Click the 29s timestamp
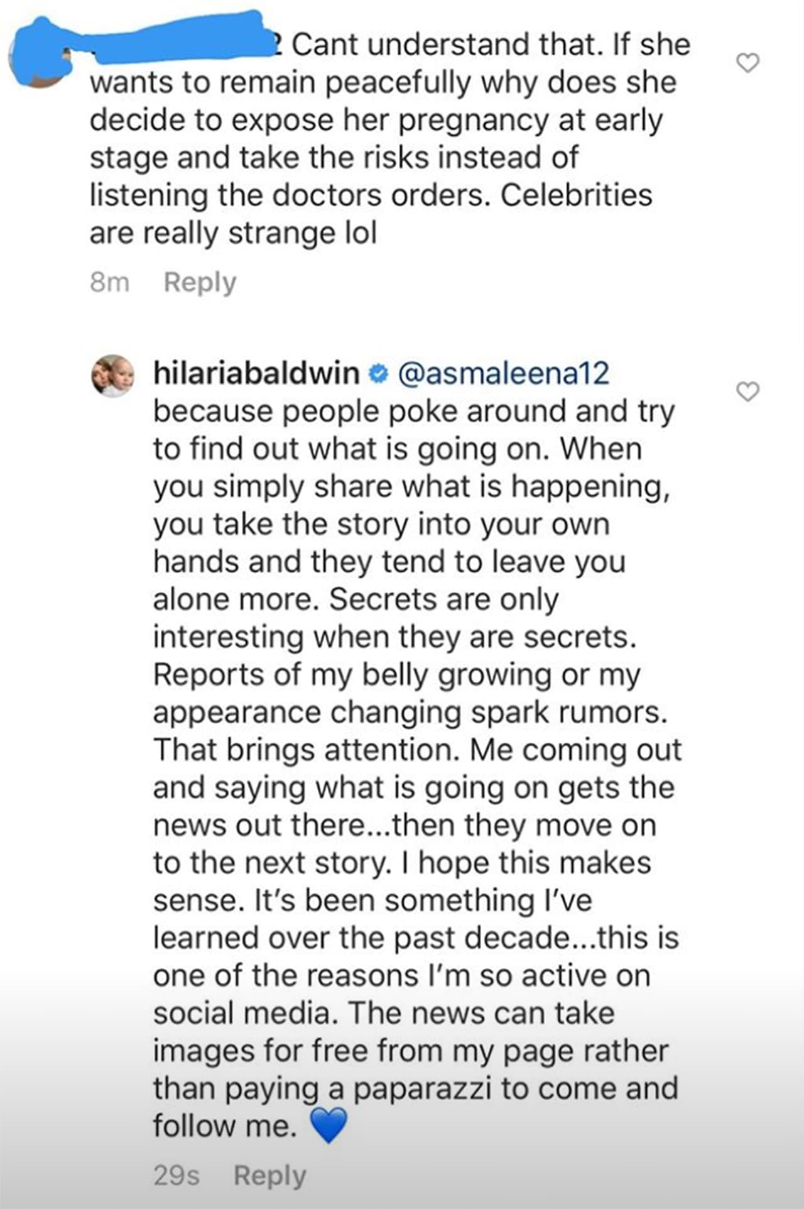 (x=177, y=1175)
